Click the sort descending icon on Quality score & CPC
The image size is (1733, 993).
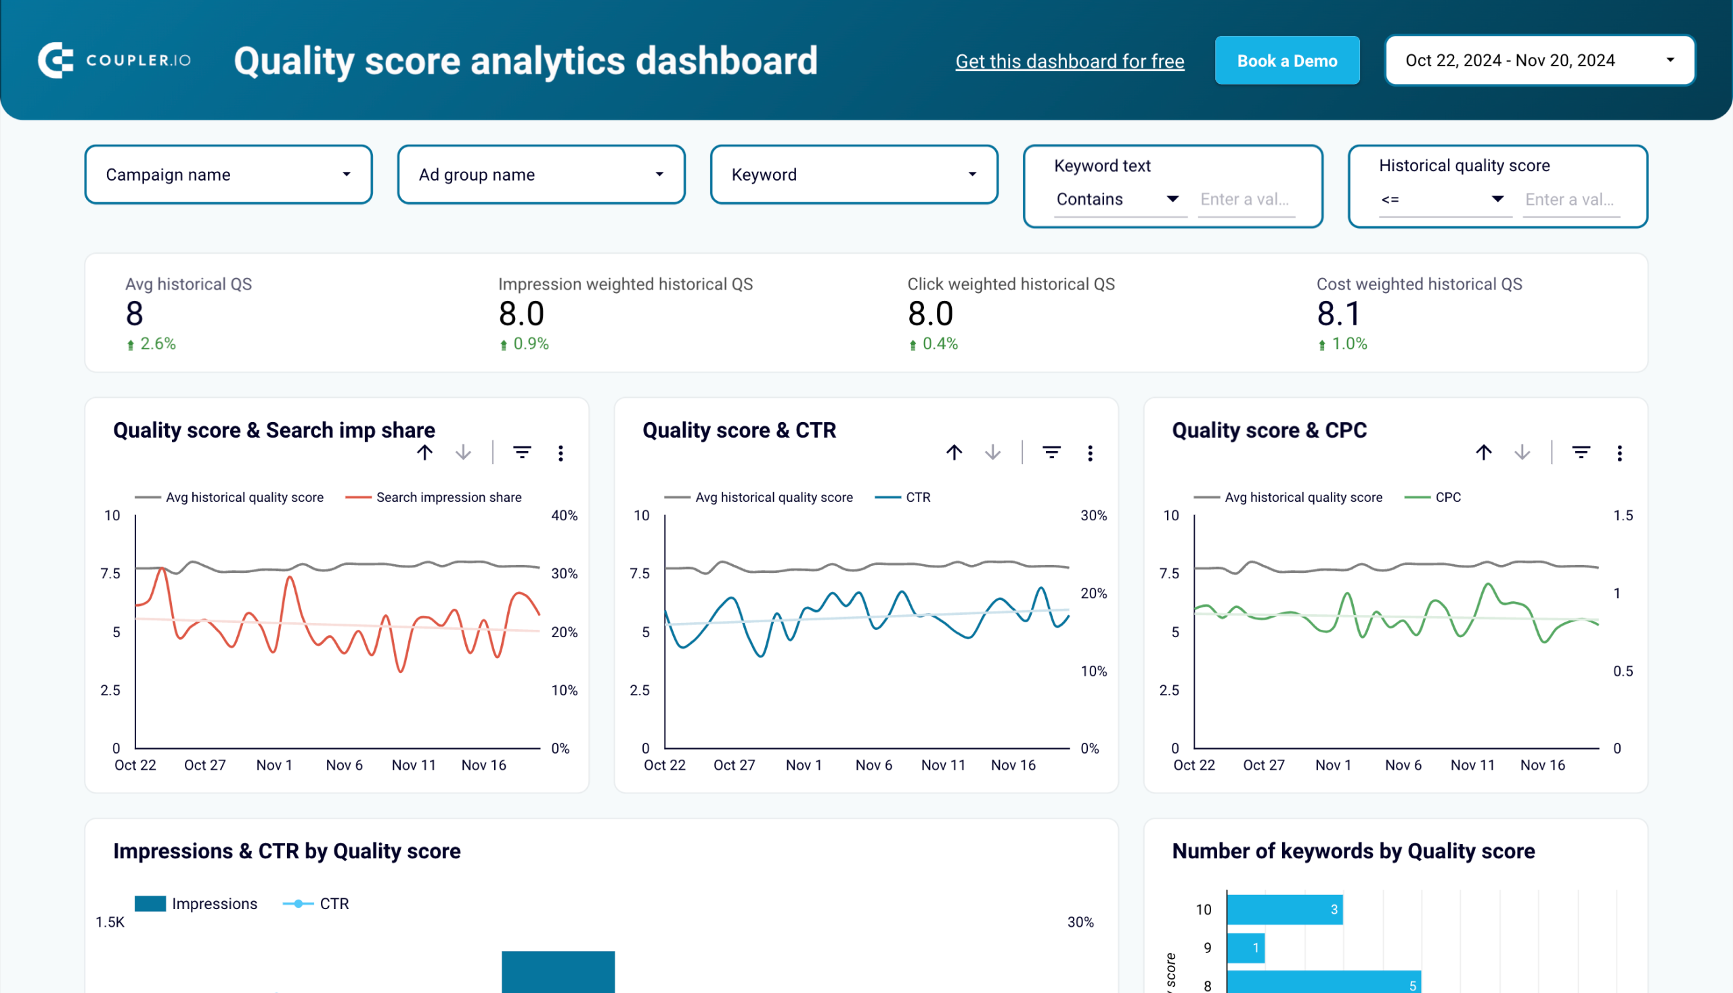click(1521, 455)
